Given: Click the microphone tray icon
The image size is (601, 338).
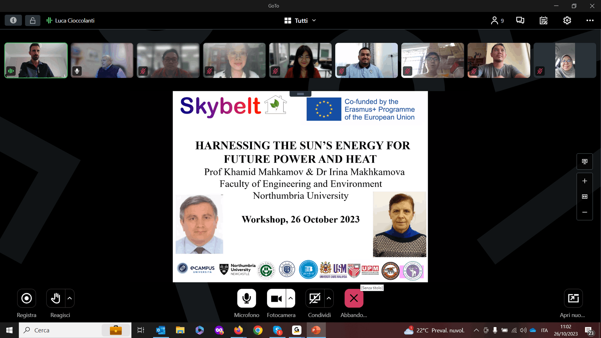Looking at the screenshot, I should point(495,330).
